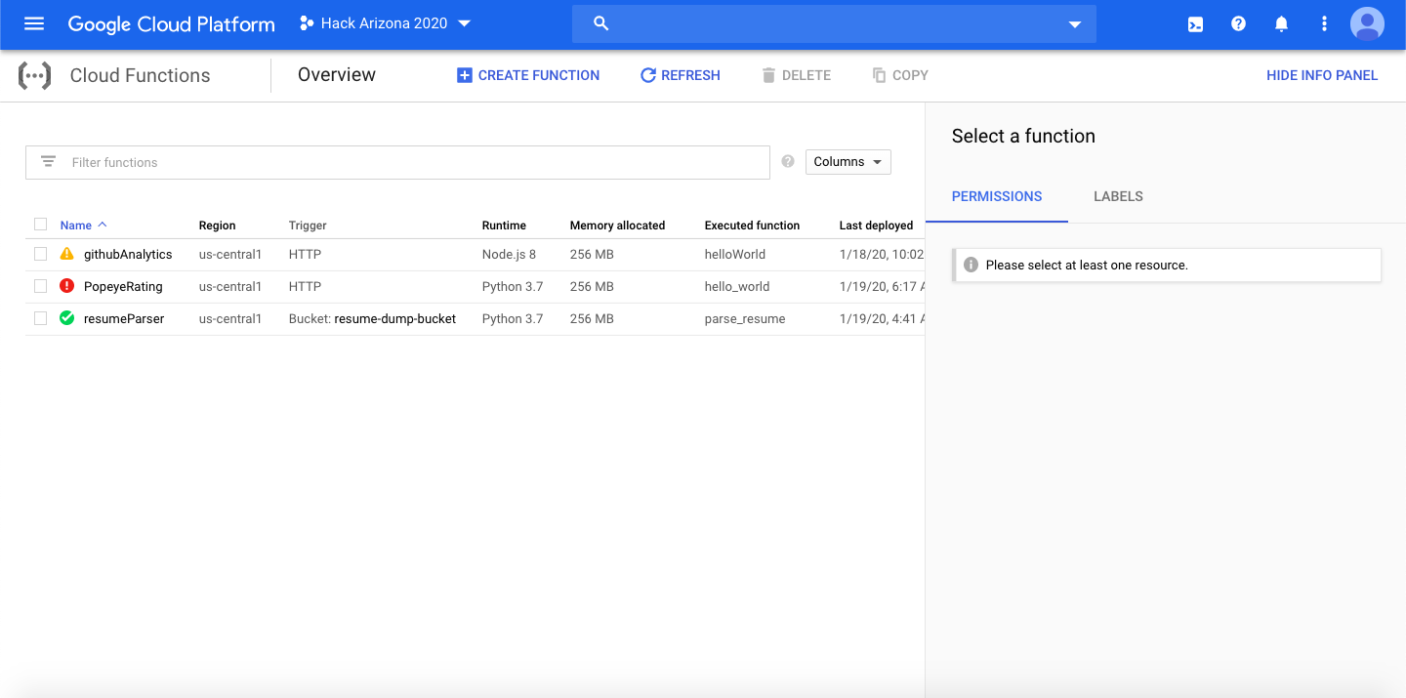The image size is (1406, 698).
Task: Open the user account avatar
Action: point(1367,23)
